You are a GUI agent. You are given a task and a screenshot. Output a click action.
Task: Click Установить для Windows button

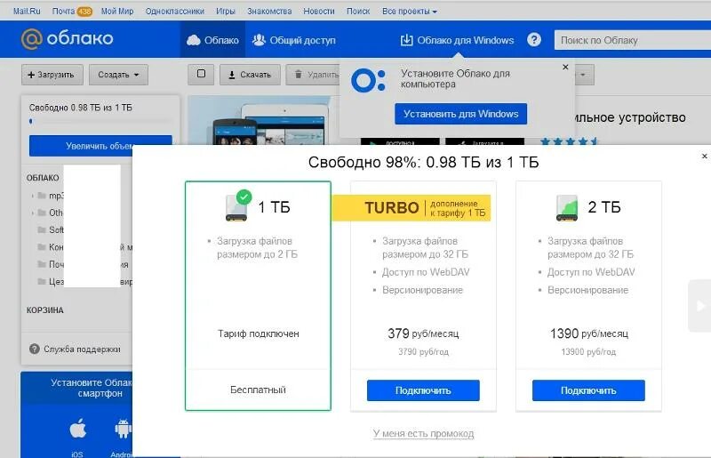(460, 114)
